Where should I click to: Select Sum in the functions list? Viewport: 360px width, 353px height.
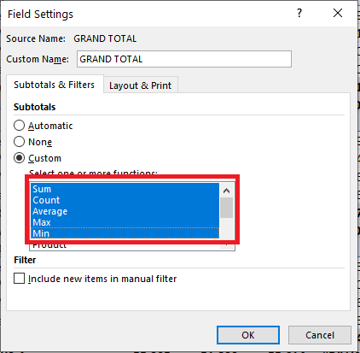tap(125, 189)
